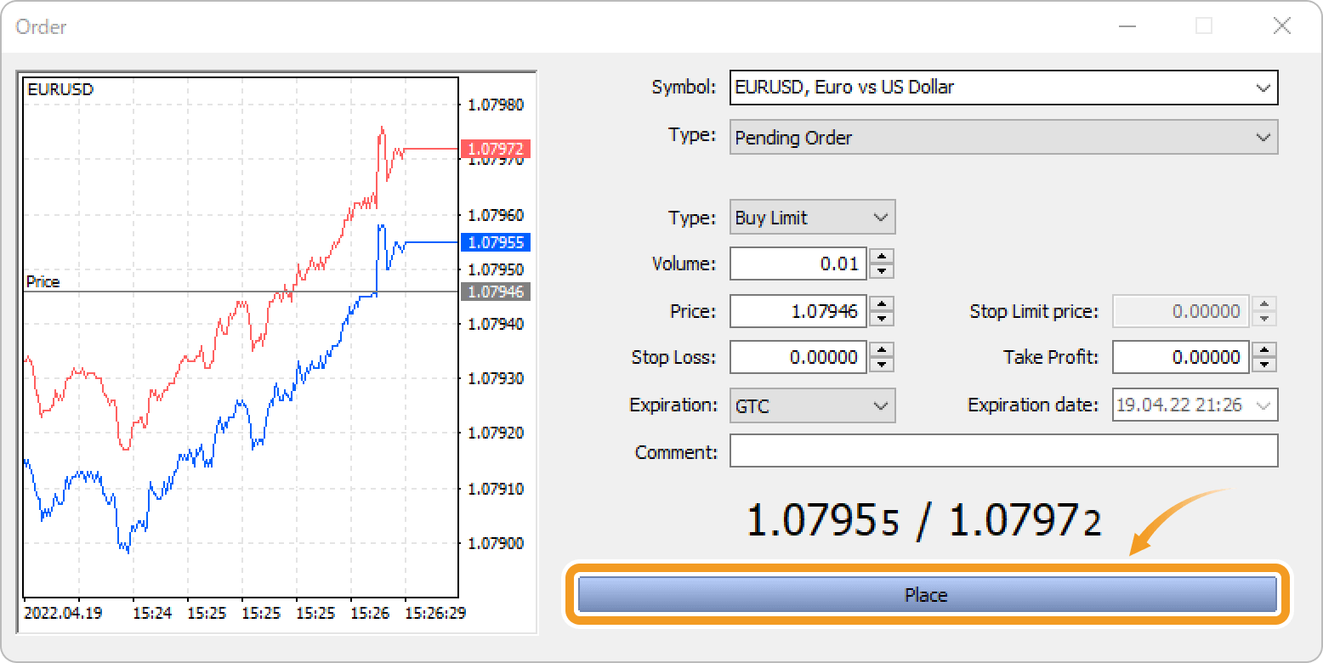Decrease Stop Loss with the down arrow
Image resolution: width=1323 pixels, height=663 pixels.
pos(883,365)
